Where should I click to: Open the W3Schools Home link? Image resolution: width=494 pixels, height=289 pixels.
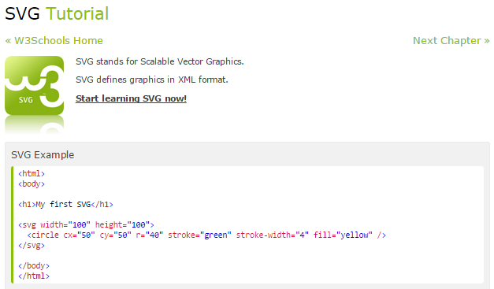54,41
